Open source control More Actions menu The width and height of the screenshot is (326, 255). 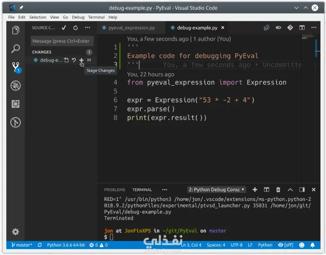point(87,27)
